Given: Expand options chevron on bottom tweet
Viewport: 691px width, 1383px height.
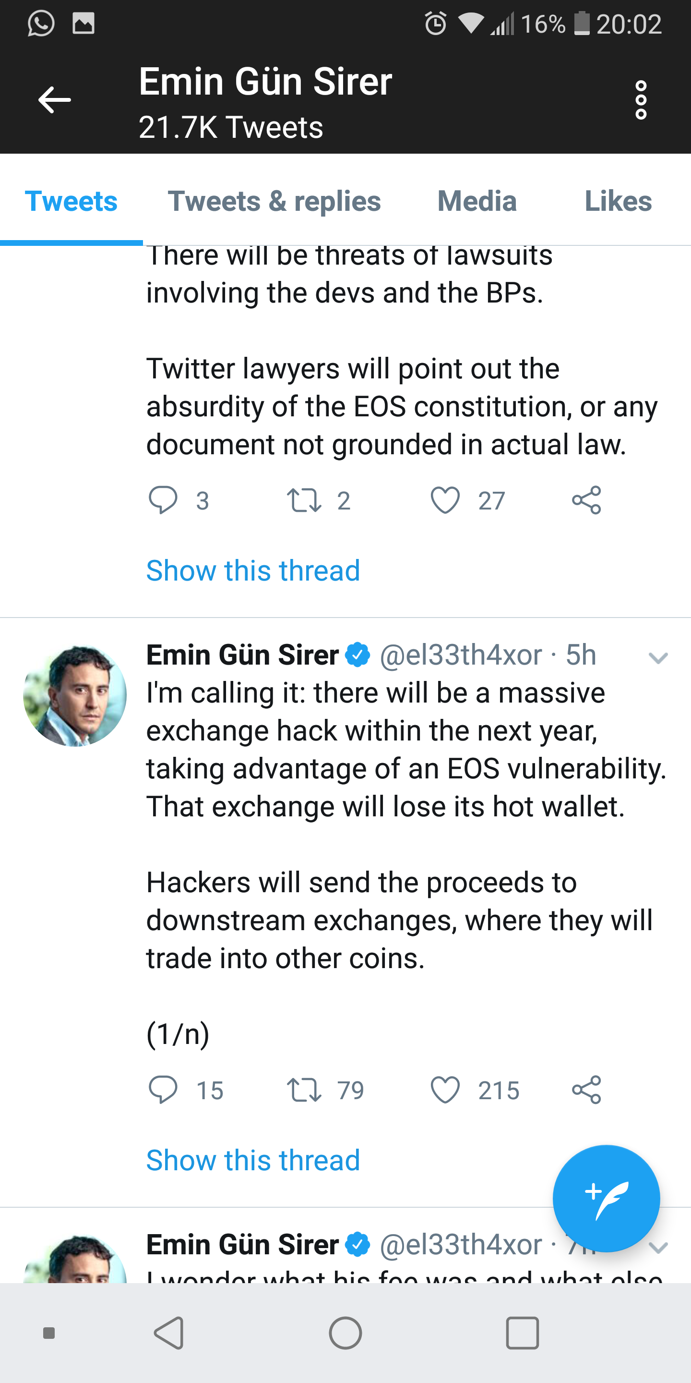Looking at the screenshot, I should [x=659, y=1247].
